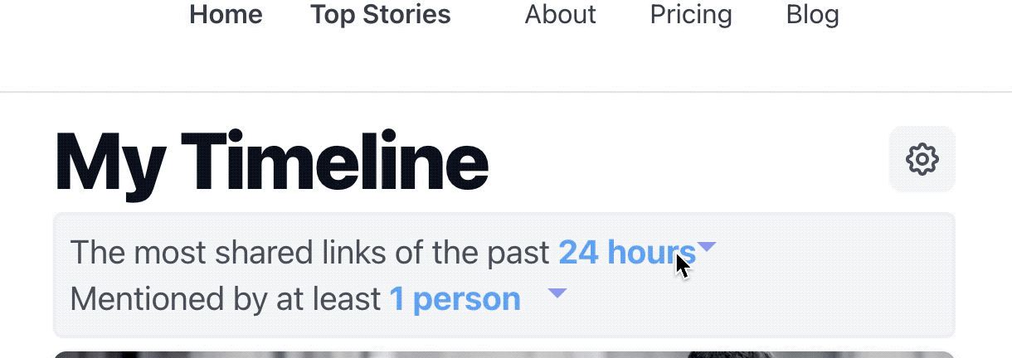Click the word 'Timeline' in the title
1012x358 pixels.
point(334,162)
